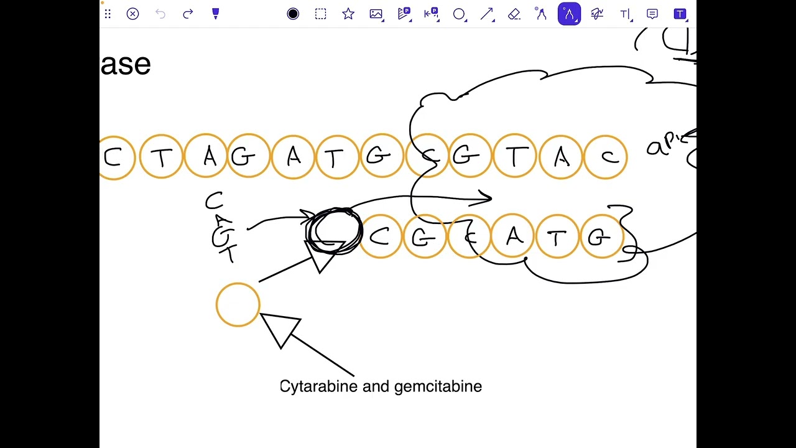Screen dimensions: 796x448
Task: Open the previous page navigation tool
Action: tap(431, 14)
